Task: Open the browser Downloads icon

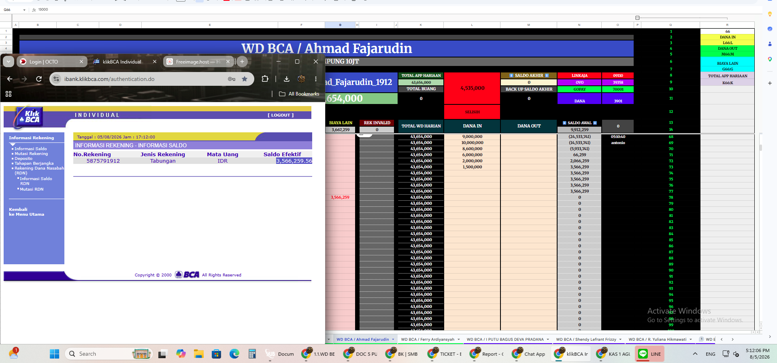Action: [287, 79]
